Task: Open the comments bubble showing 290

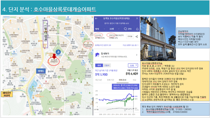Action: coord(128,29)
